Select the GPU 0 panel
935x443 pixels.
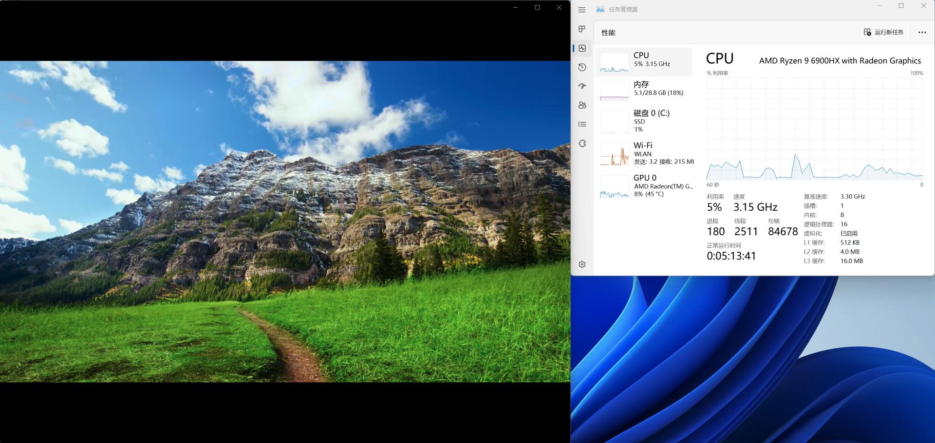[x=644, y=186]
